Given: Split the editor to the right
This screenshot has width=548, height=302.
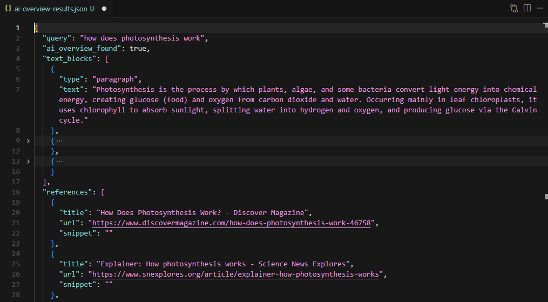Looking at the screenshot, I should click(x=527, y=8).
